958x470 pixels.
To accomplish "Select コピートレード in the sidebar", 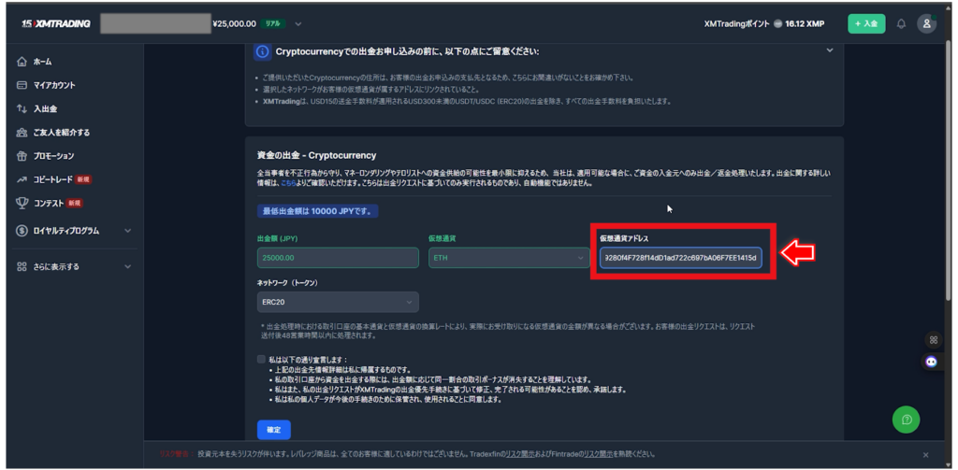I will click(x=53, y=178).
